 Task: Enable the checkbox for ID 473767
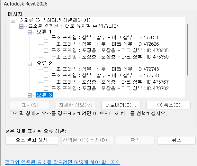tap(46, 82)
